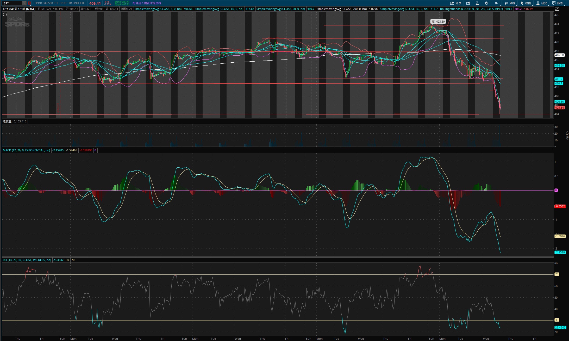
Task: Open chart settings gear icon
Action: pyautogui.click(x=486, y=3)
